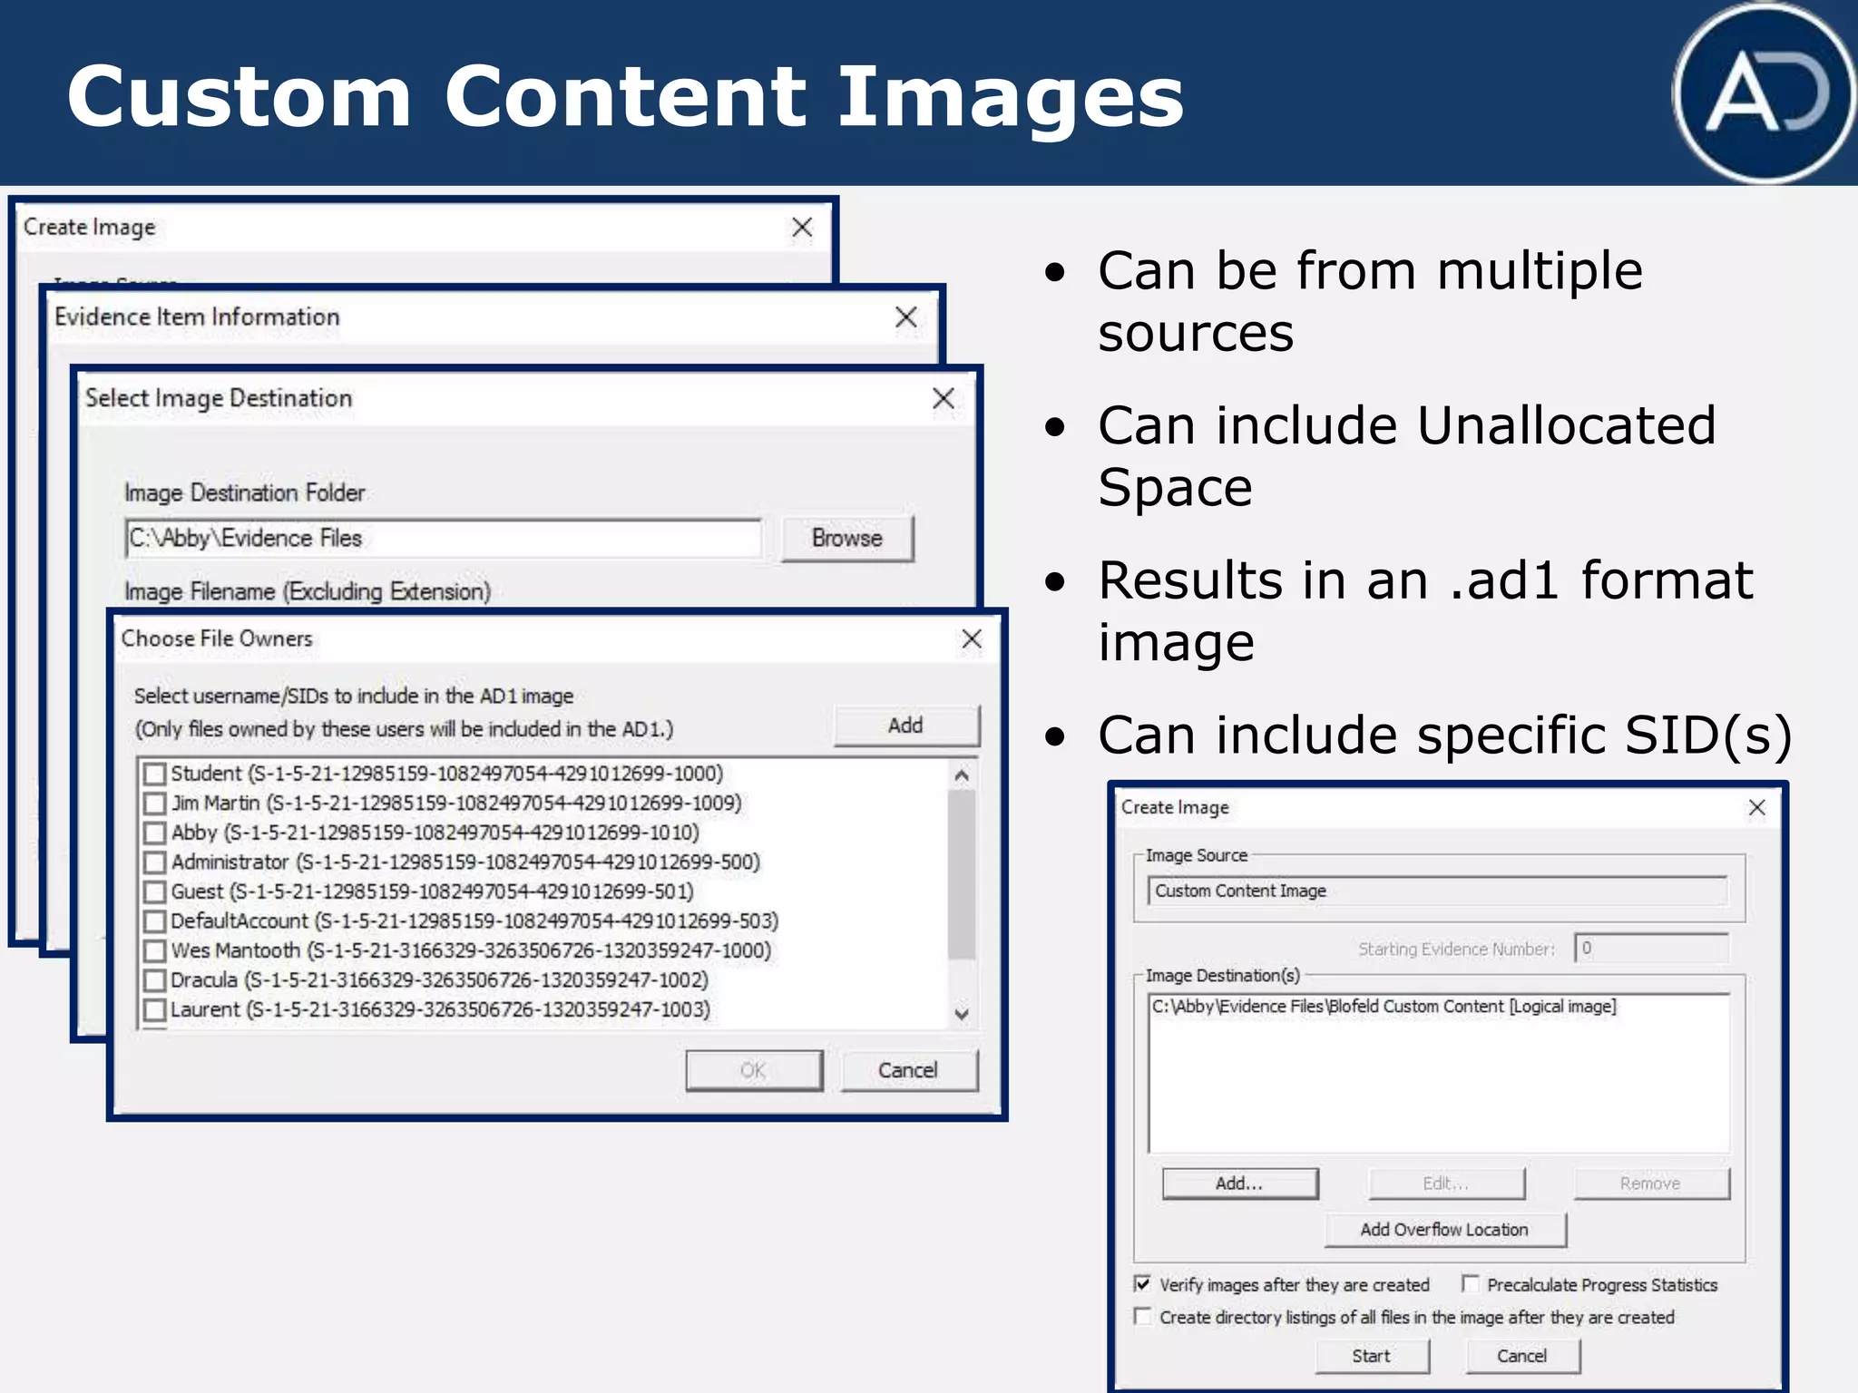The width and height of the screenshot is (1858, 1393).
Task: Check the Student SID checkbox
Action: [155, 774]
